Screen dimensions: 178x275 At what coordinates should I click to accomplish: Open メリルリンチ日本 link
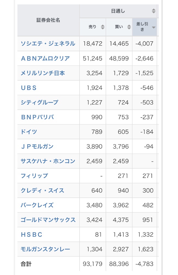pyautogui.click(x=43, y=73)
